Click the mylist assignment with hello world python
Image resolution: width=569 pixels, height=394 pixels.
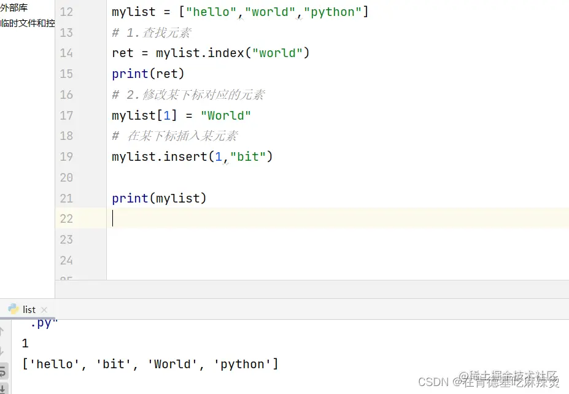click(x=240, y=12)
